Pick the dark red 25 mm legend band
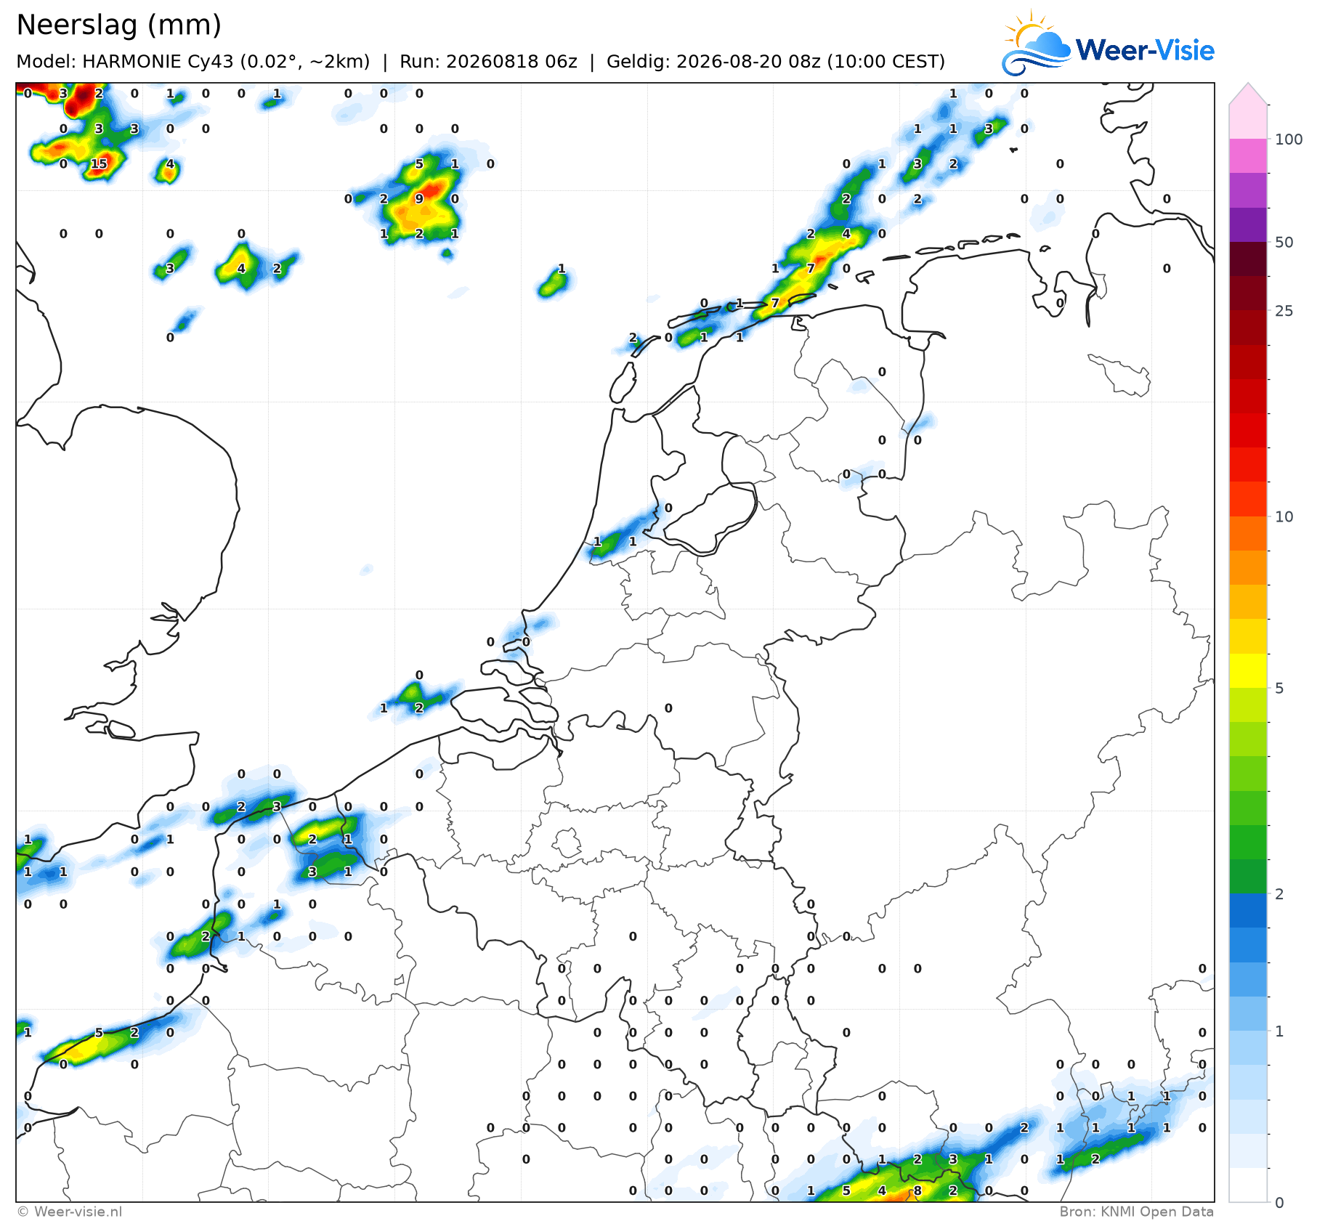Viewport: 1325px width, 1221px height. coord(1248,293)
